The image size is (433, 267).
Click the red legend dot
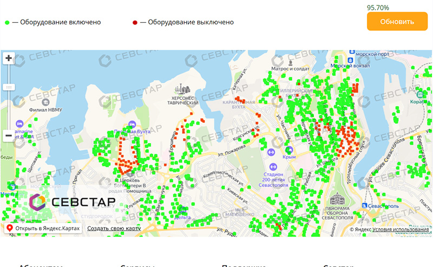(135, 23)
